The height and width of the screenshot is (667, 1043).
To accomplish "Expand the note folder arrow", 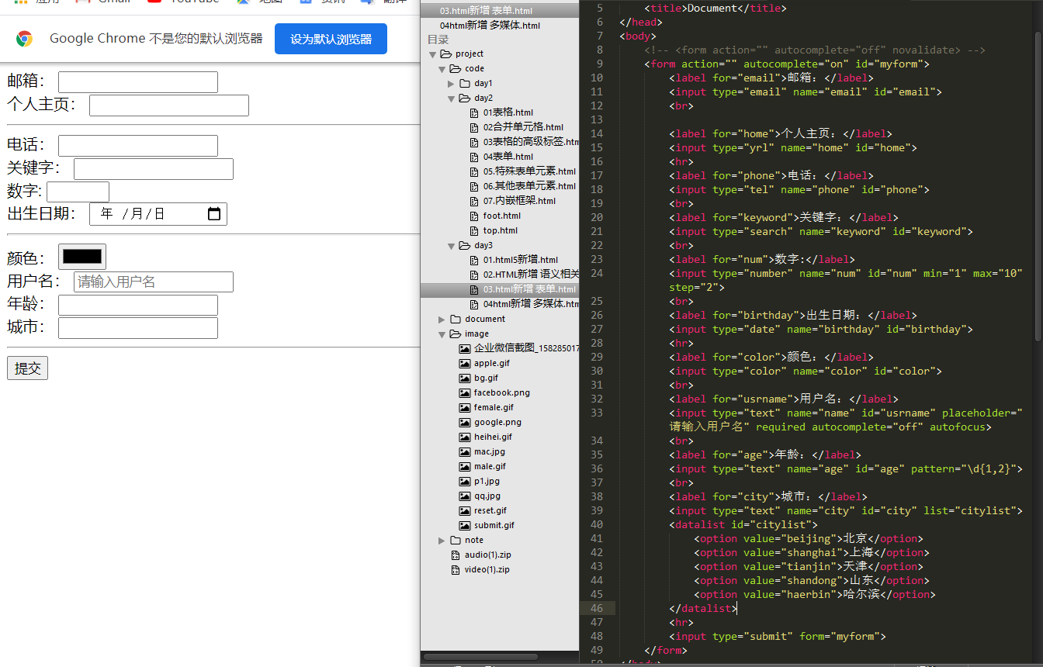I will pyautogui.click(x=442, y=541).
